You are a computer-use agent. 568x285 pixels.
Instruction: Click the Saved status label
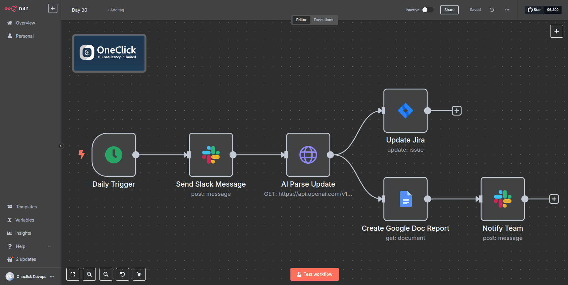(475, 10)
